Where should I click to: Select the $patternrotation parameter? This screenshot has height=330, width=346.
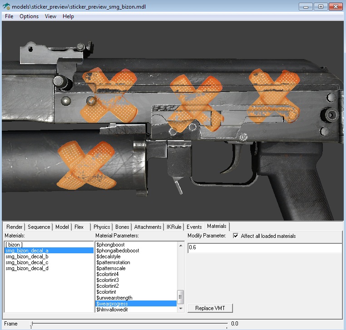136,262
